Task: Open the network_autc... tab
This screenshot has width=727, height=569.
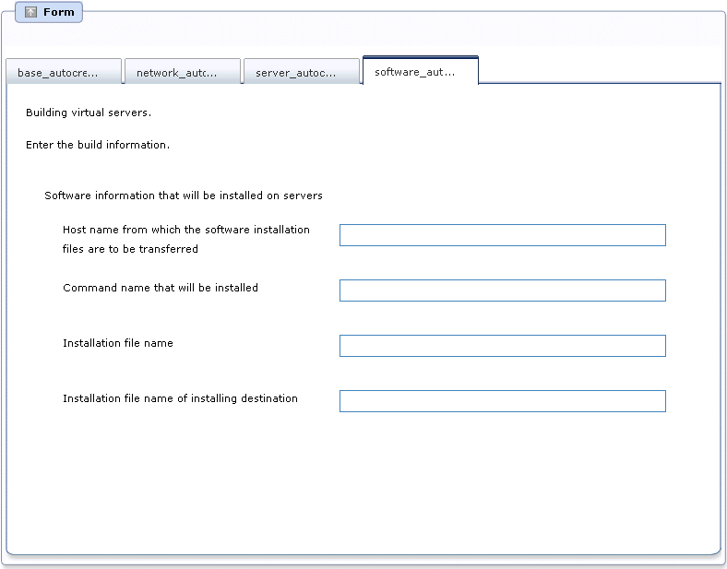Action: 183,71
